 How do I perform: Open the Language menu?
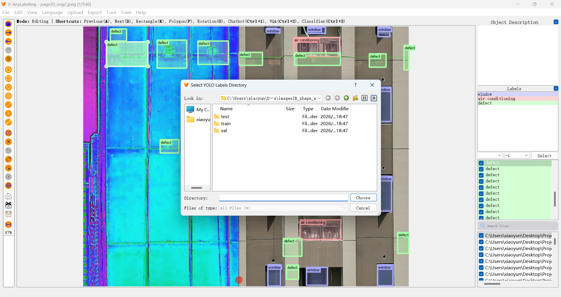click(52, 12)
